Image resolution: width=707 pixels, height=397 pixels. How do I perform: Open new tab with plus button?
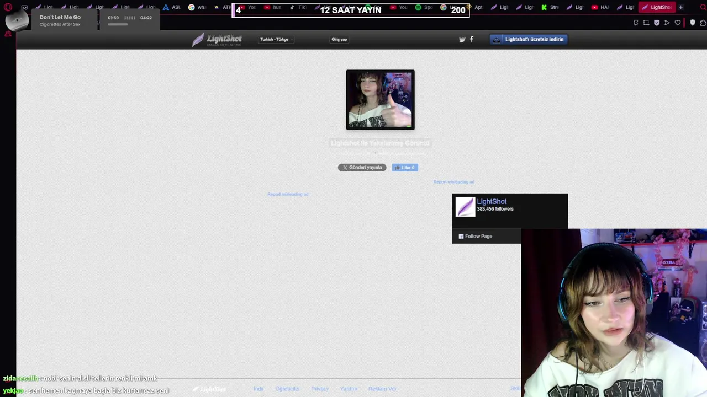coord(680,7)
